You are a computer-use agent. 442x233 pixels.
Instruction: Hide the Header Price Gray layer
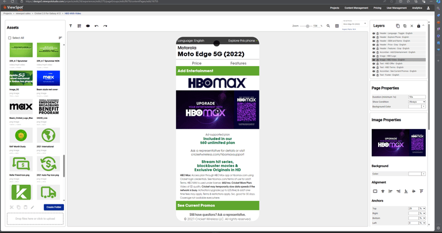(374, 45)
